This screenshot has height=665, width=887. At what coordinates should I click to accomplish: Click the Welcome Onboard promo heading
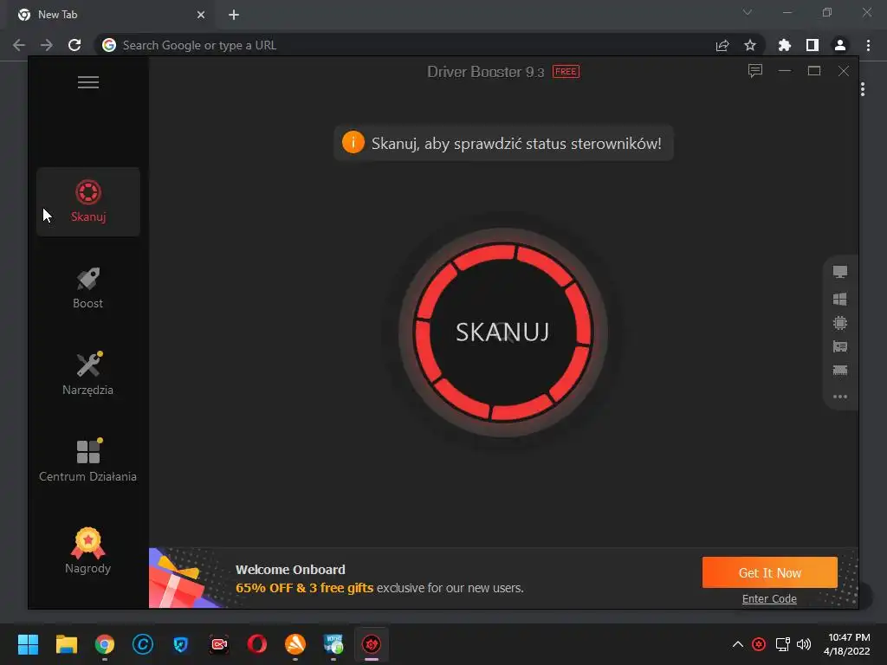[290, 570]
